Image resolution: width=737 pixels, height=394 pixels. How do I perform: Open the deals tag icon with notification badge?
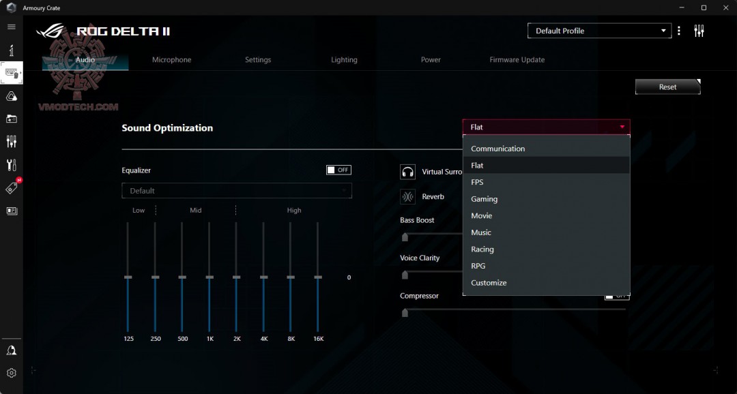tap(12, 187)
